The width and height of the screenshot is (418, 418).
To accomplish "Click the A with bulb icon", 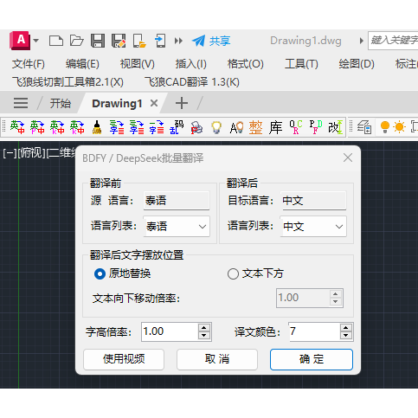I will pos(236,127).
